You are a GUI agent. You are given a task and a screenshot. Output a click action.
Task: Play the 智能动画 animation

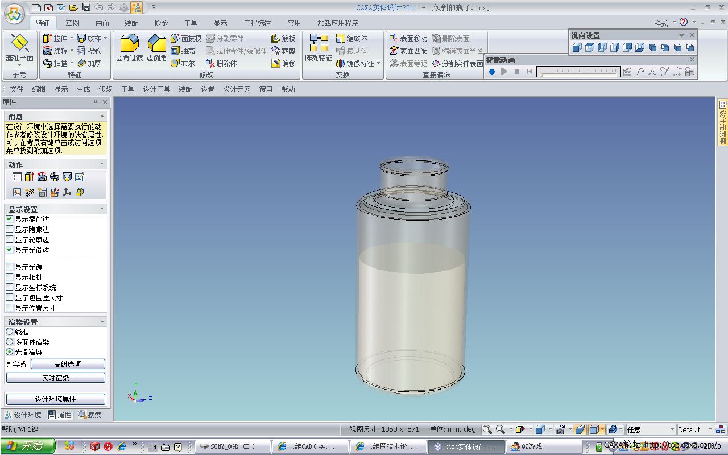[x=504, y=72]
